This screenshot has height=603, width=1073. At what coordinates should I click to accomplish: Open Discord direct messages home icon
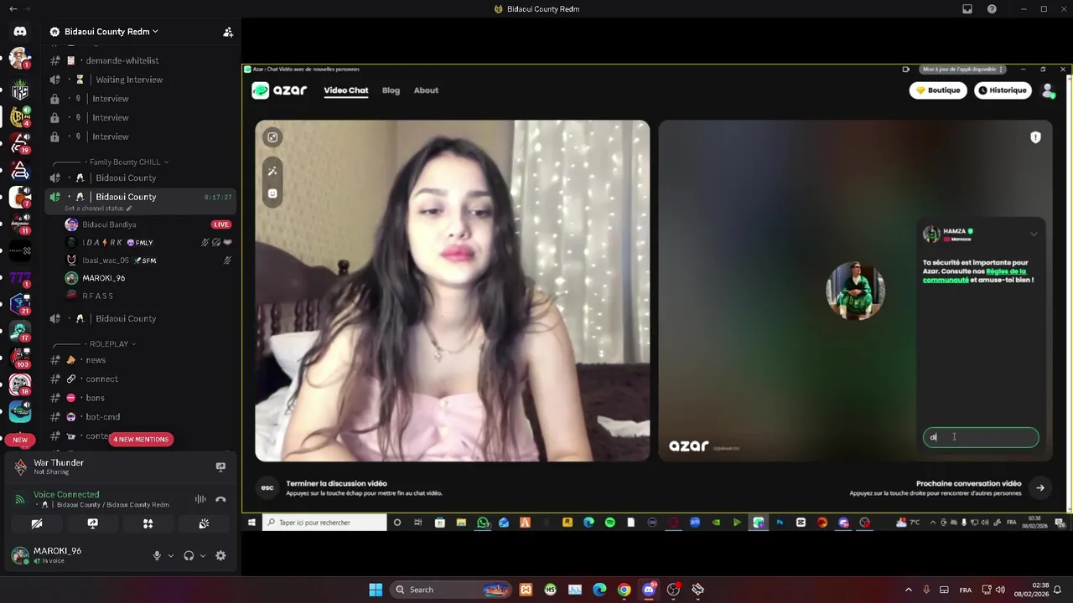coord(20,31)
